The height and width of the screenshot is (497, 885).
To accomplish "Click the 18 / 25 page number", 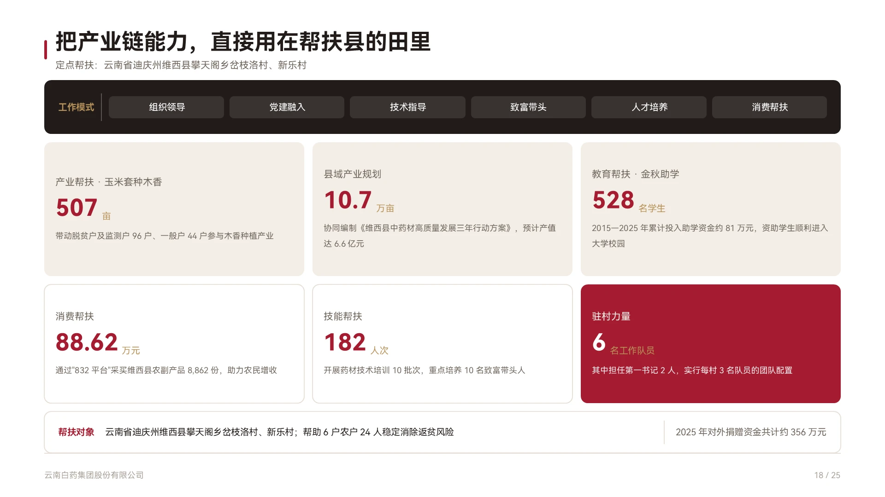I will [827, 475].
